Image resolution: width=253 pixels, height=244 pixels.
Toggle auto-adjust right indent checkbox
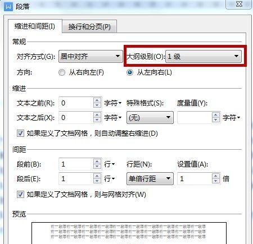point(20,133)
